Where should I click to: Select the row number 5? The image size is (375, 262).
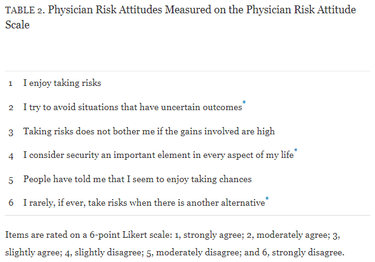(x=11, y=179)
